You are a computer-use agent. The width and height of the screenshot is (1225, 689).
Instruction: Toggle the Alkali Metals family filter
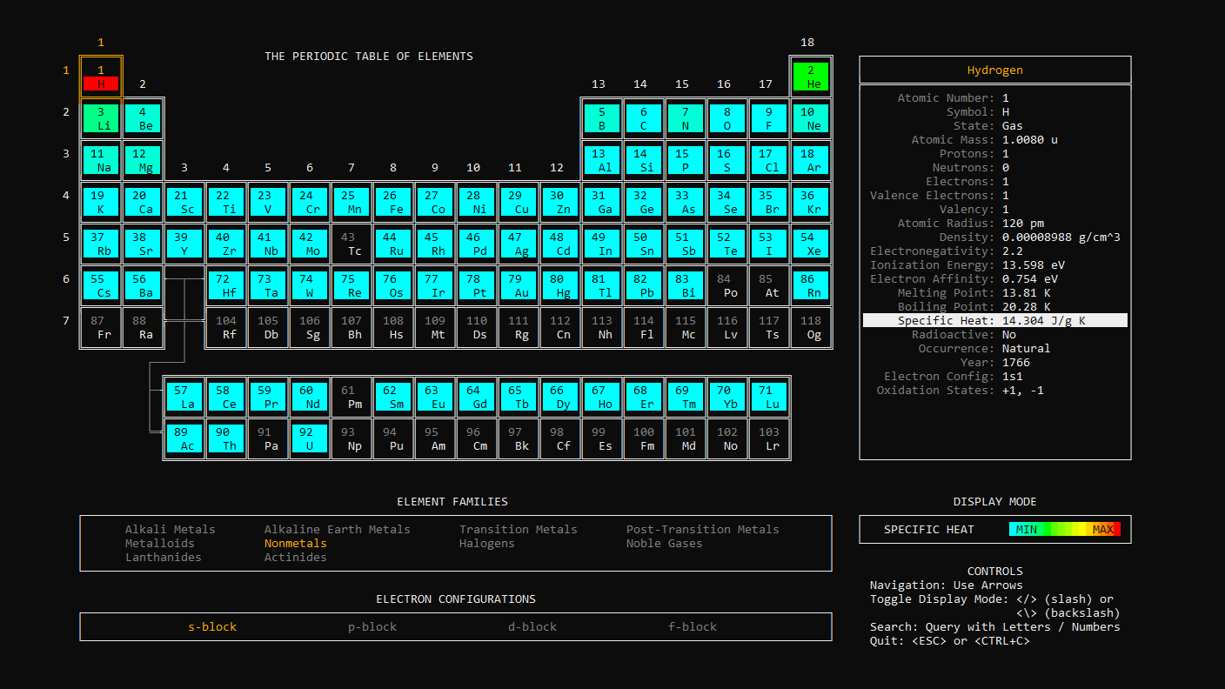click(170, 529)
